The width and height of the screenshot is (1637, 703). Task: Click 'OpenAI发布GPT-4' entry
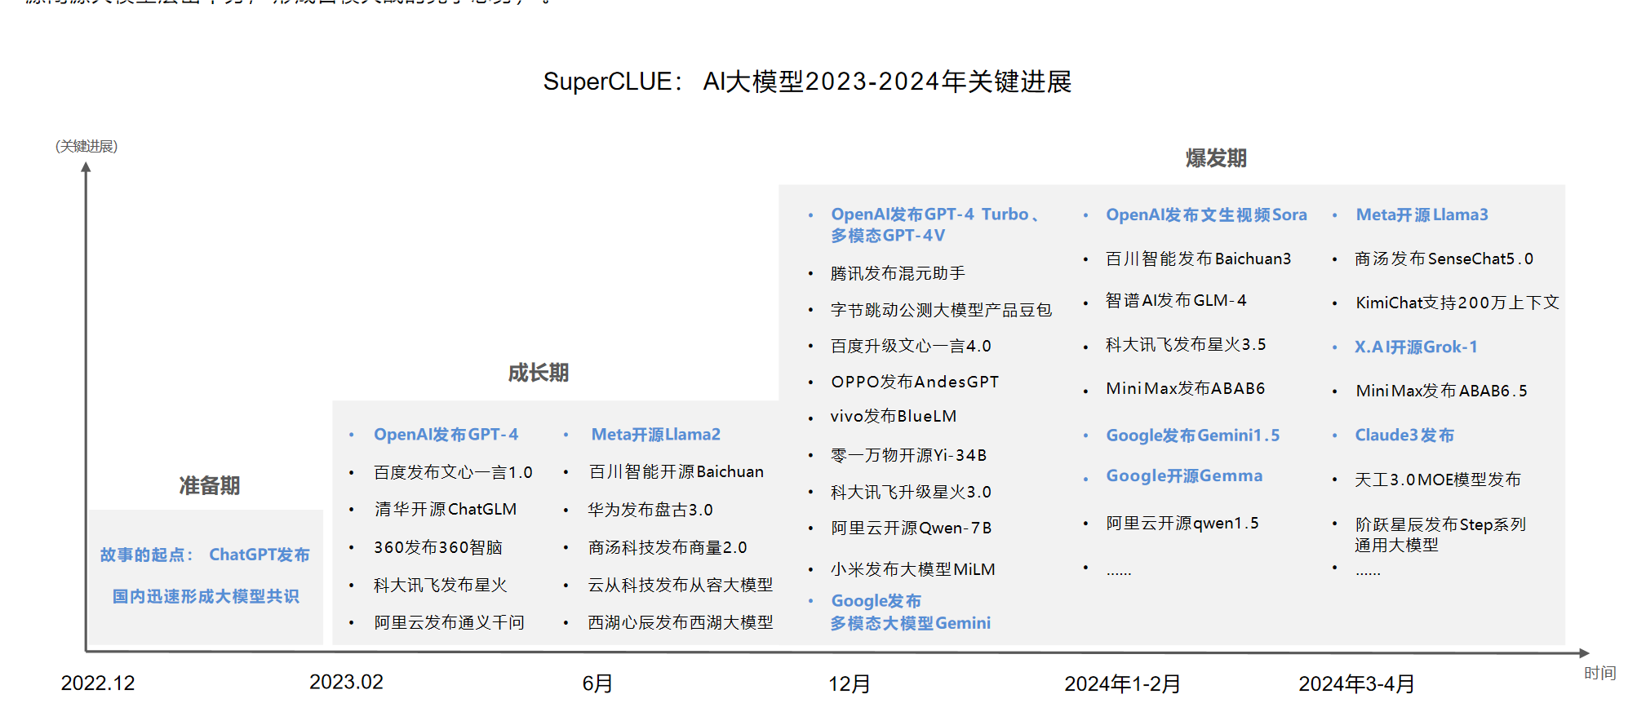coord(446,435)
